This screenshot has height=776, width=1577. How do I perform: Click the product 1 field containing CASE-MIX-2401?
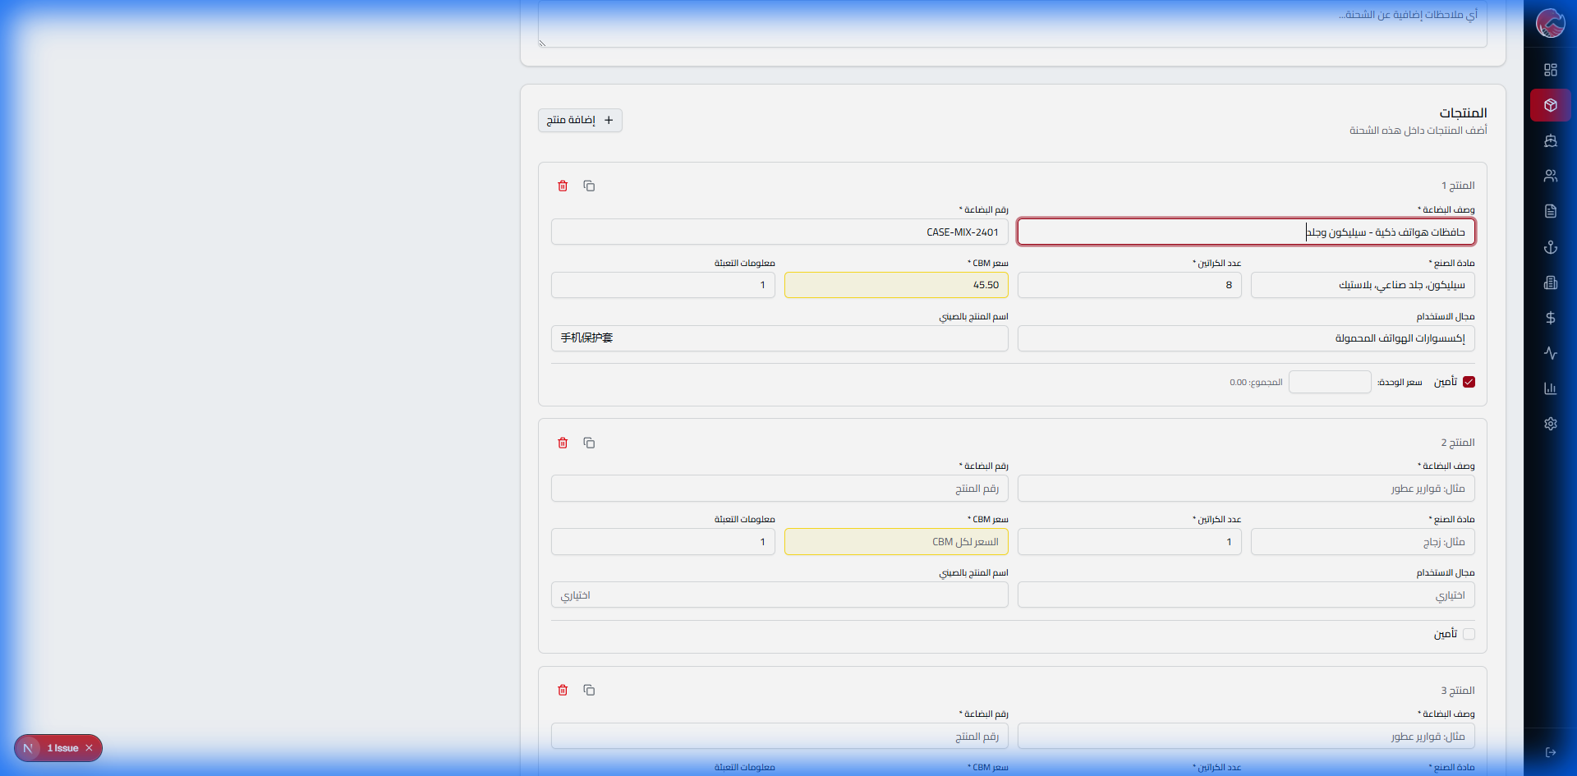coord(779,232)
